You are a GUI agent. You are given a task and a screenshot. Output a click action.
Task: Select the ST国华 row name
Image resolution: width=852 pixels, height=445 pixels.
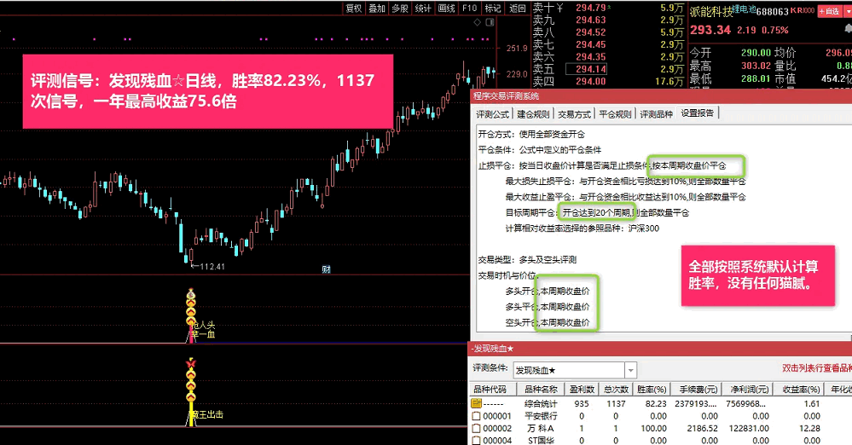point(541,440)
